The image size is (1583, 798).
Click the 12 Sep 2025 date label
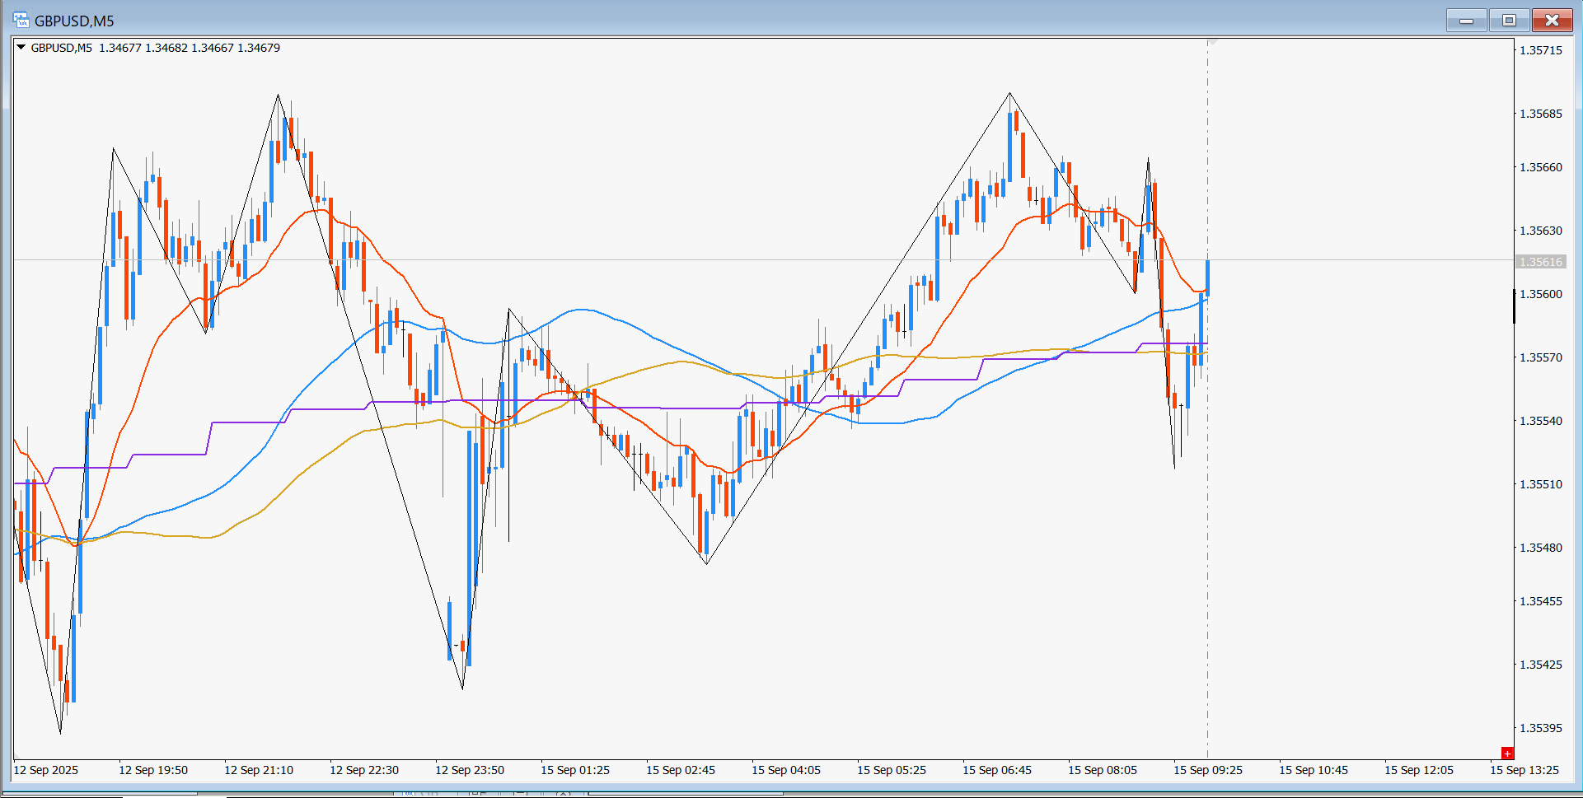[x=46, y=770]
